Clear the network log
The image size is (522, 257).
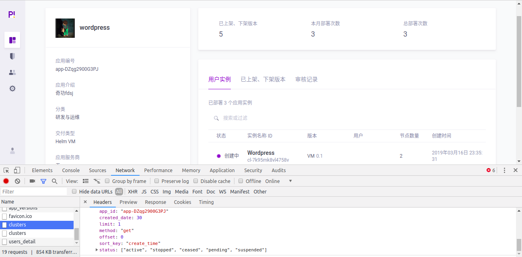coord(16,181)
